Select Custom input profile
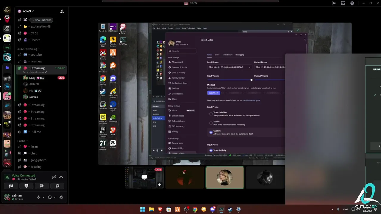 [211, 132]
